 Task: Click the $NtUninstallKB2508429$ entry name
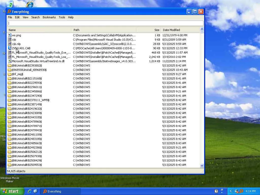click(x=27, y=160)
